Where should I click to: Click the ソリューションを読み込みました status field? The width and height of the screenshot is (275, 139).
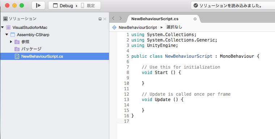(x=233, y=6)
